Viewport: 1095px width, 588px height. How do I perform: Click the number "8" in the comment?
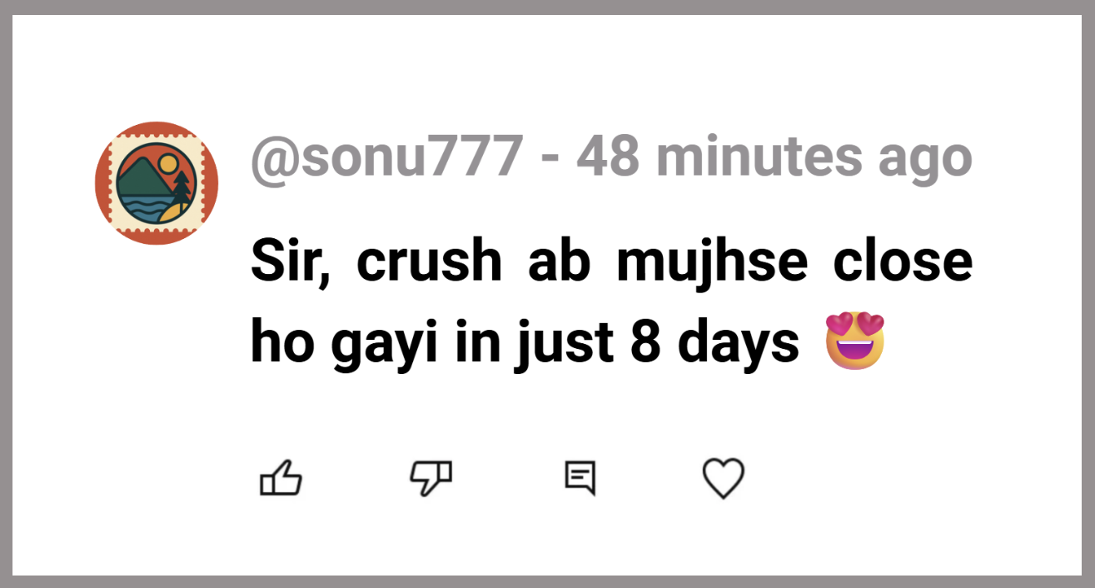tap(645, 343)
